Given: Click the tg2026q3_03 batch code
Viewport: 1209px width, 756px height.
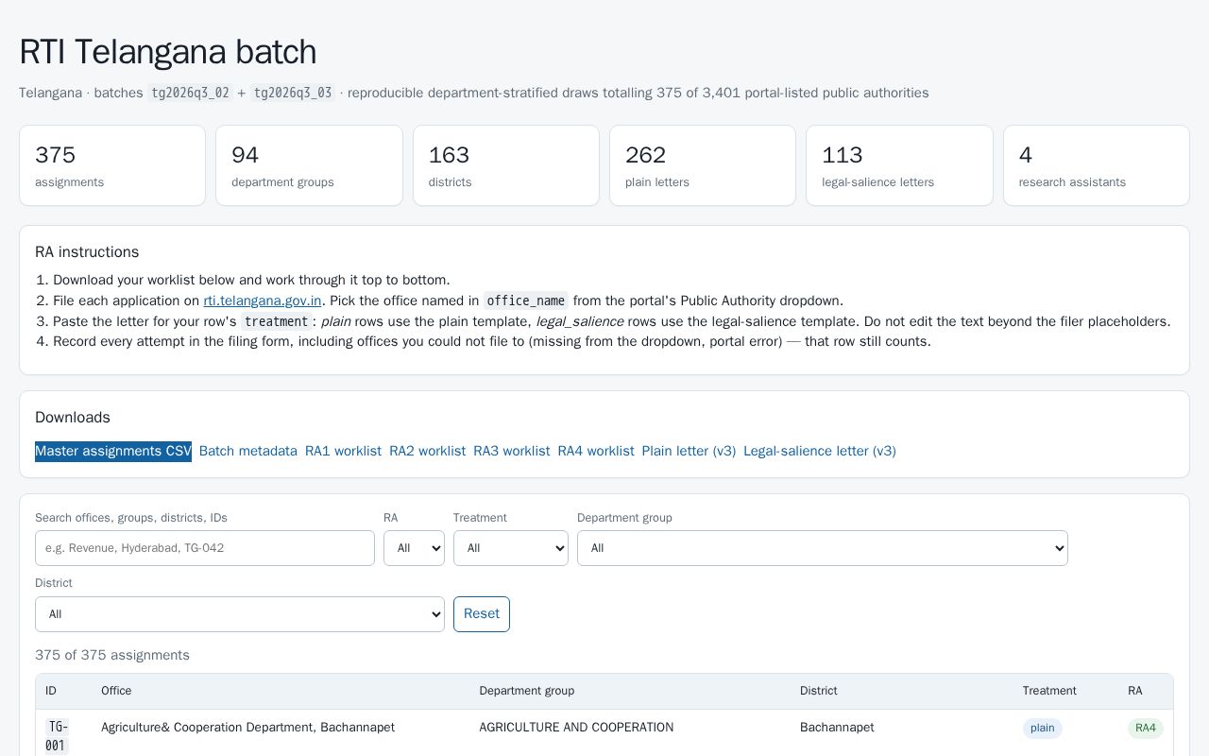Looking at the screenshot, I should (x=293, y=93).
